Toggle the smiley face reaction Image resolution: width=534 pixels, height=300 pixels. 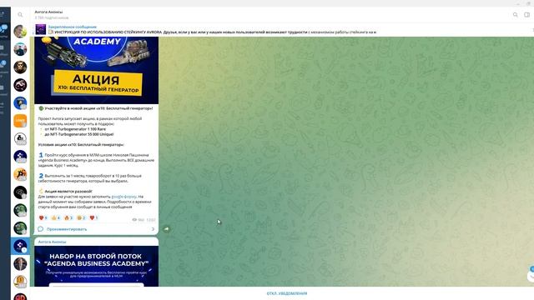pos(81,218)
